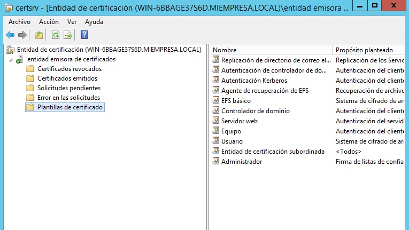Sort by the Propósito planteado column header
409x230 pixels.
(x=369, y=50)
